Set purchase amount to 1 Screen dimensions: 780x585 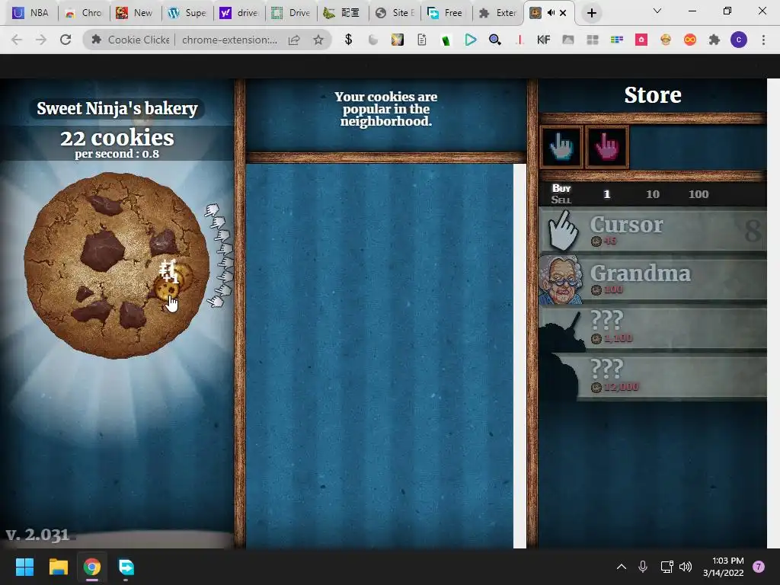click(607, 194)
